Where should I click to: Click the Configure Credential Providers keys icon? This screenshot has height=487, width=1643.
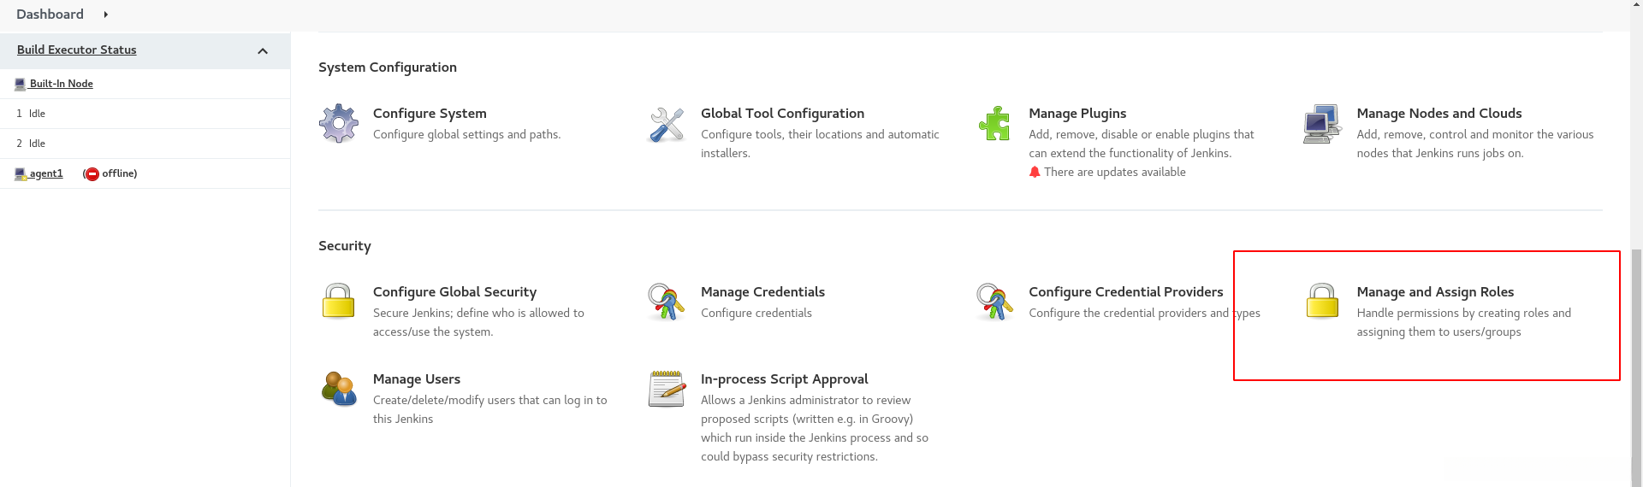(x=994, y=302)
